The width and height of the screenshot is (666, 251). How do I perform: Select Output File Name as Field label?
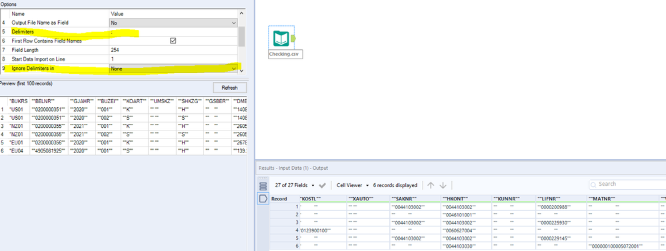pyautogui.click(x=39, y=23)
